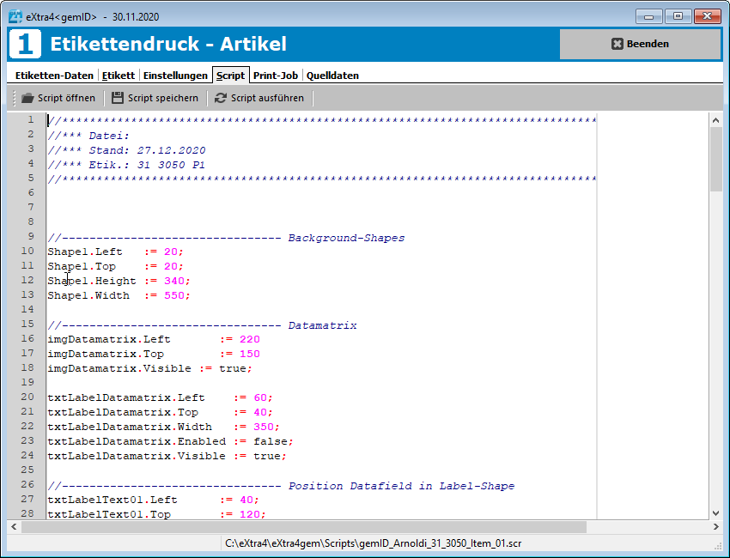
Task: Switch to the Einstellungen tab
Action: (x=175, y=75)
